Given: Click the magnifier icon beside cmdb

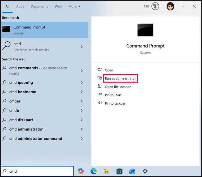Looking at the screenshot, I should pyautogui.click(x=4, y=110).
